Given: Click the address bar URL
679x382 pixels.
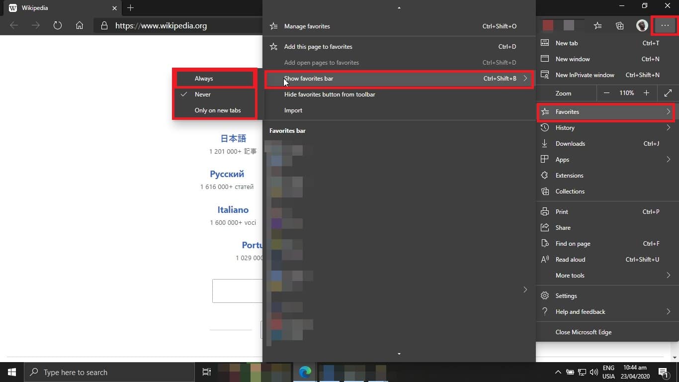Looking at the screenshot, I should click(x=161, y=25).
